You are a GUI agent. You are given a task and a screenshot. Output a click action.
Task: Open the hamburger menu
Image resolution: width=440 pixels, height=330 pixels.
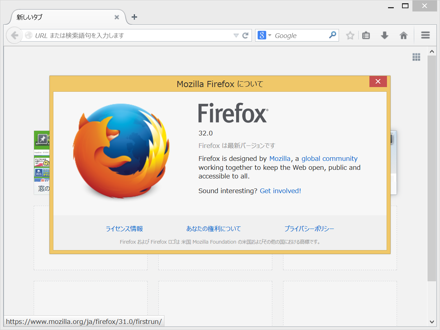(x=425, y=35)
